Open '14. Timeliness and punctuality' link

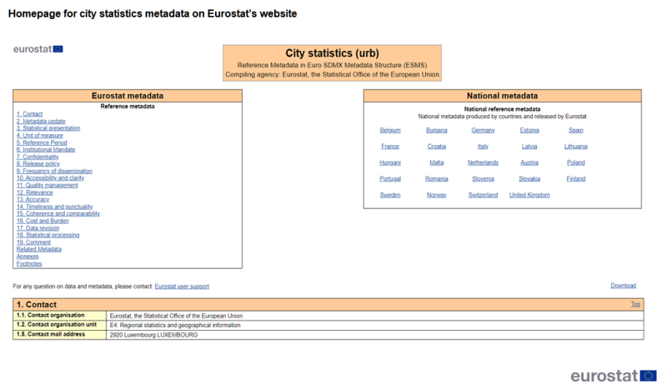point(54,207)
